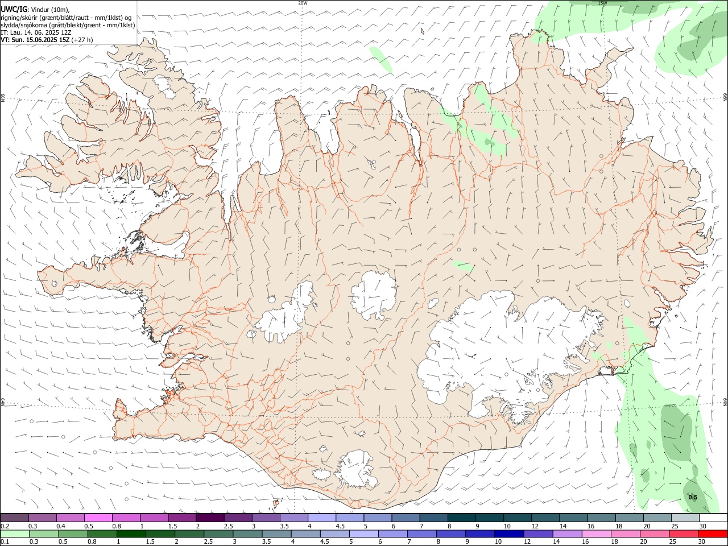Click the '(+27 h)' forecast offset text

(82, 40)
